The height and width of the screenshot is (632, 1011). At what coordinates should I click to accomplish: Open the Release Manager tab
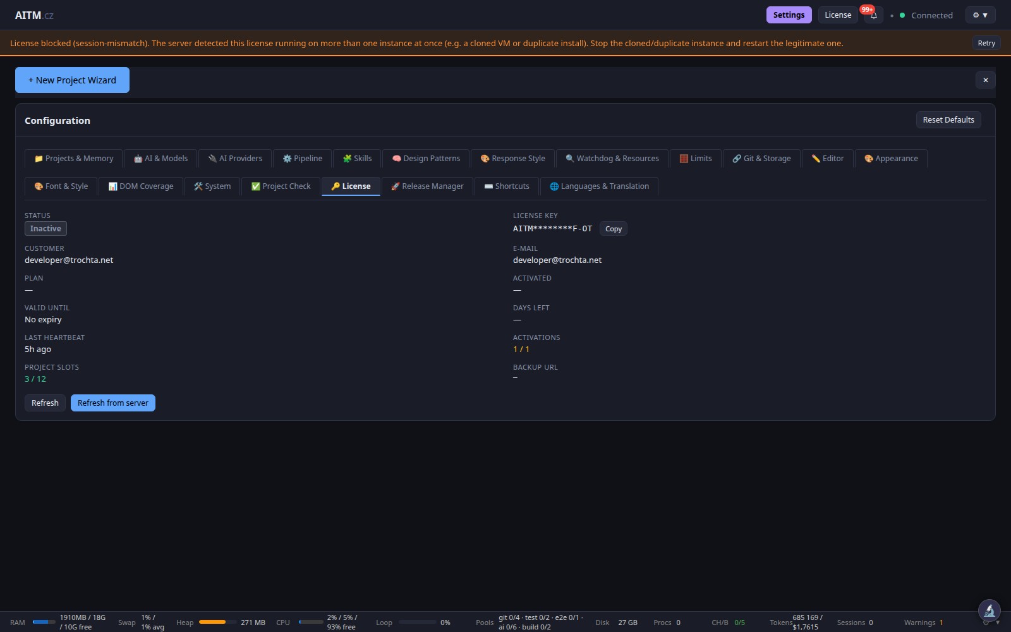click(x=427, y=186)
